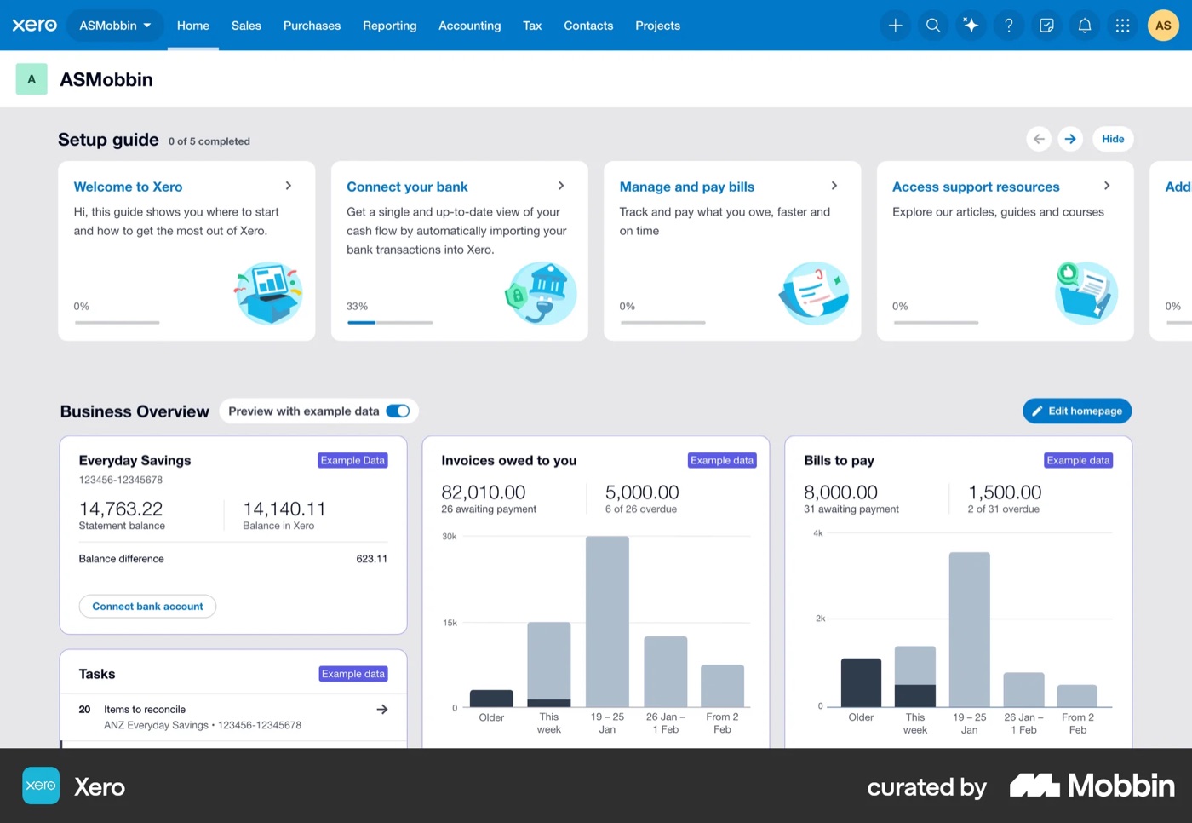The width and height of the screenshot is (1192, 823).
Task: Click Connect your bank 33% progress bar
Action: [x=390, y=323]
